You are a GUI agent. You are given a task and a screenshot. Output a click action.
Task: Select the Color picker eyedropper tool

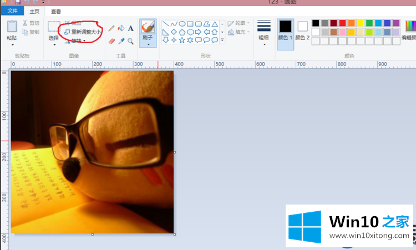(121, 41)
